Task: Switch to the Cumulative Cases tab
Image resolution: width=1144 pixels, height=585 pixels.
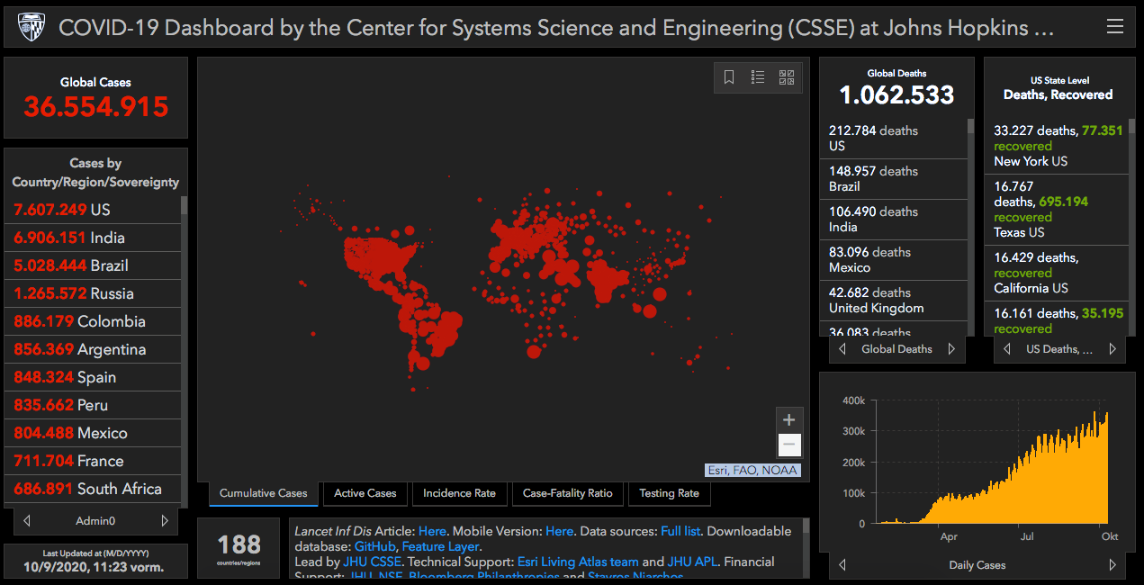Action: [263, 493]
